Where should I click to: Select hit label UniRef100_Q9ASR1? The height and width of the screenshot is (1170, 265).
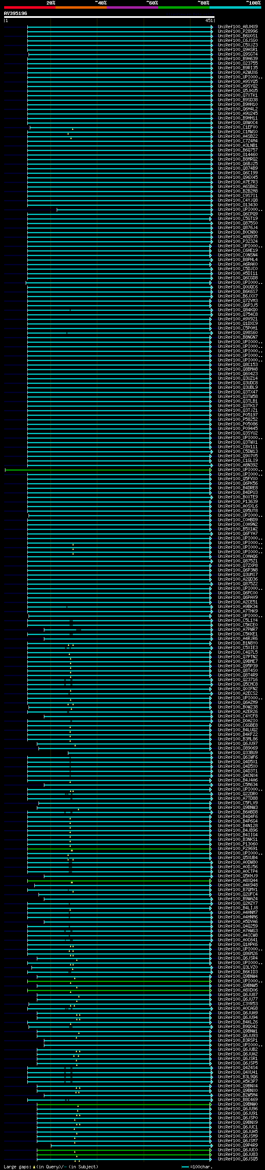(237, 49)
